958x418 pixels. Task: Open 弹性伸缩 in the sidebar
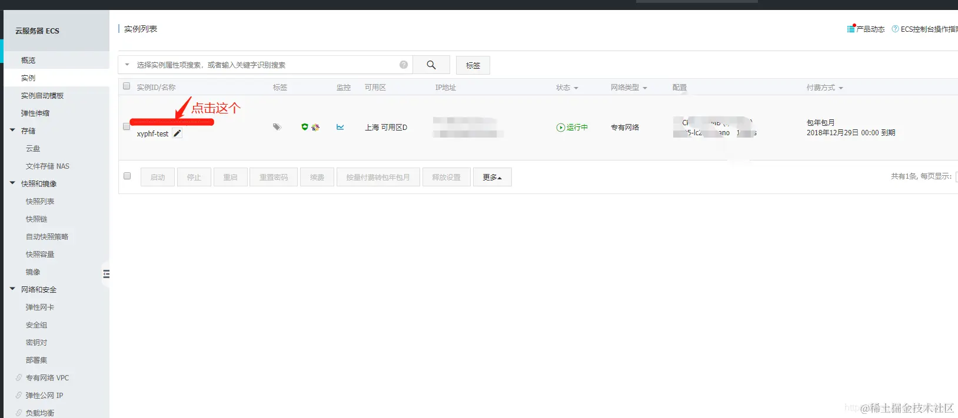pyautogui.click(x=35, y=113)
